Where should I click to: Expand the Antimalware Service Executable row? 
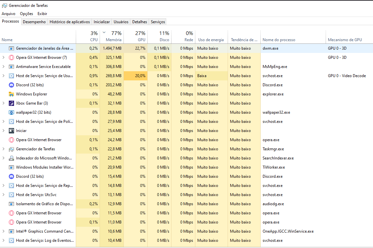pyautogui.click(x=3, y=67)
